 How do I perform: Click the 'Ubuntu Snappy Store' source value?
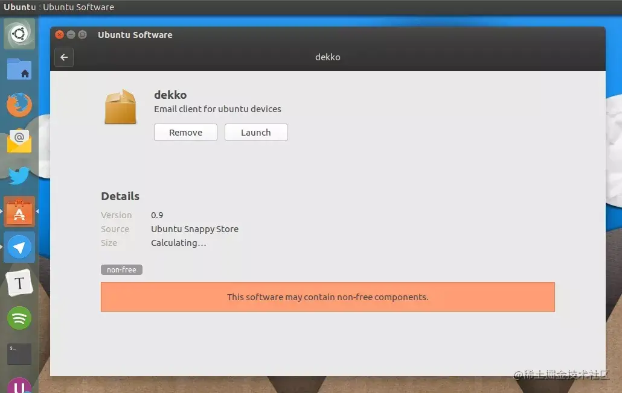tap(194, 229)
